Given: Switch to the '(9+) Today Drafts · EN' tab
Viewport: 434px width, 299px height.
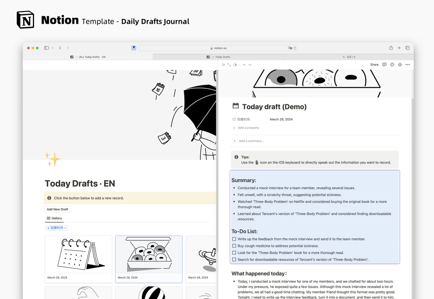Looking at the screenshot, I should 88,57.
